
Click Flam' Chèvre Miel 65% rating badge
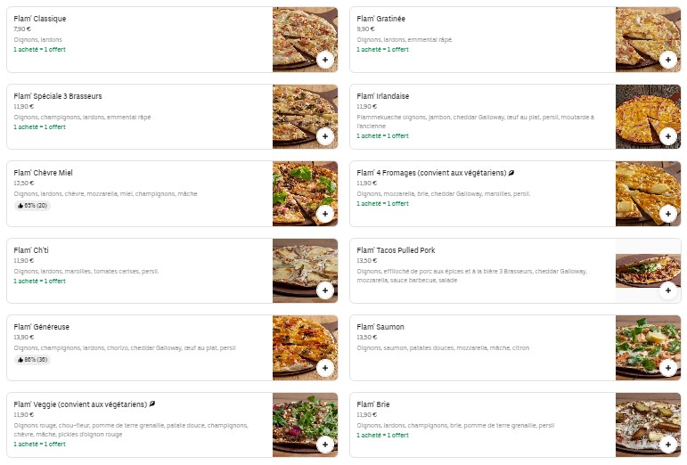click(x=32, y=206)
